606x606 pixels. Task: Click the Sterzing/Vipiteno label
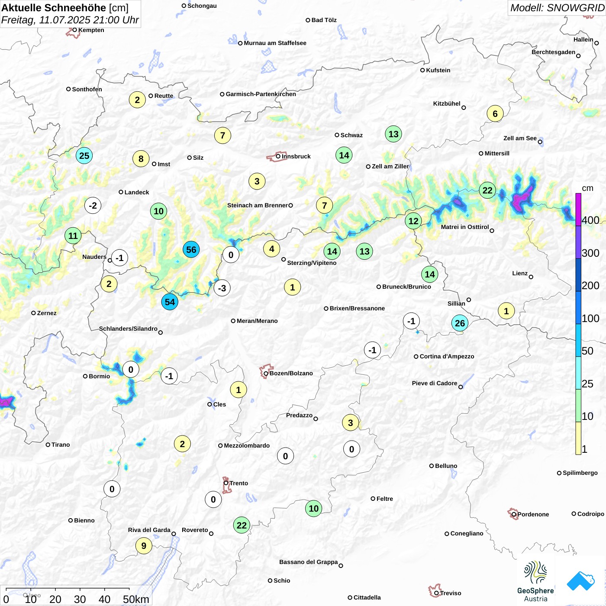point(312,263)
